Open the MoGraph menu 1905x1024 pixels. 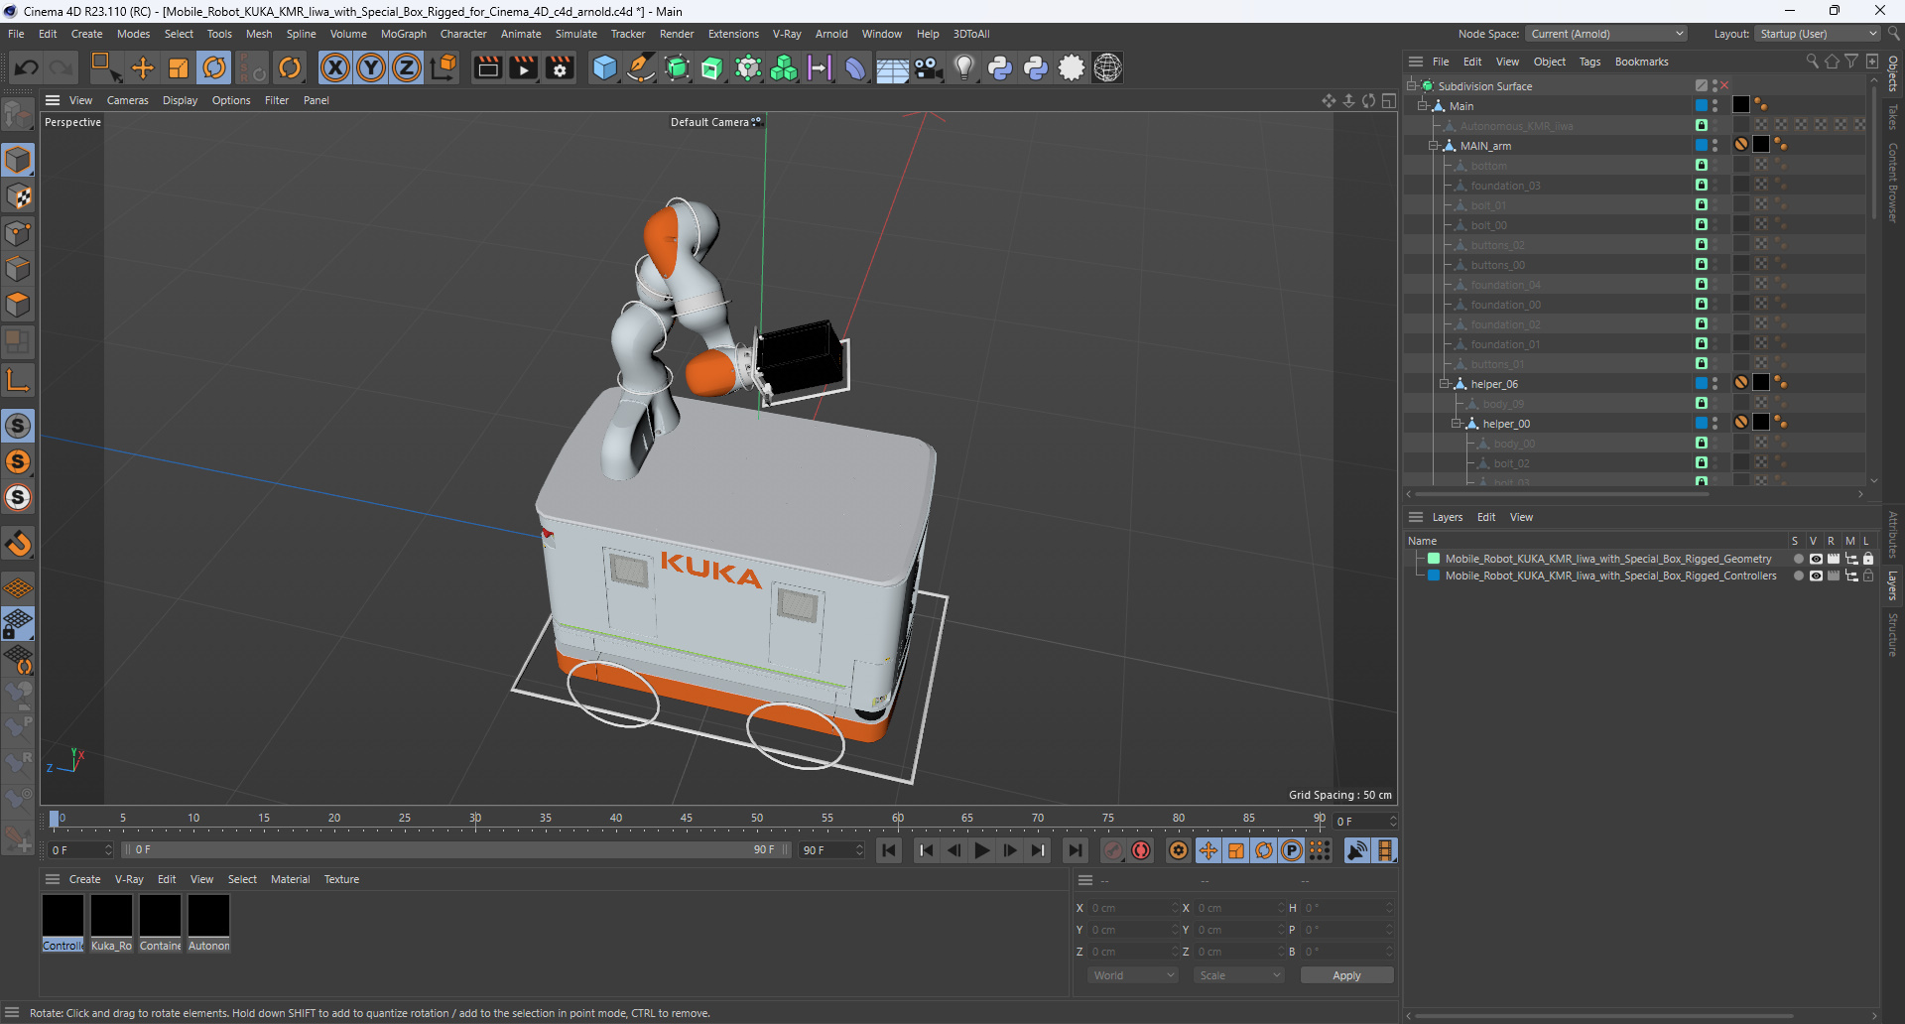[403, 34]
